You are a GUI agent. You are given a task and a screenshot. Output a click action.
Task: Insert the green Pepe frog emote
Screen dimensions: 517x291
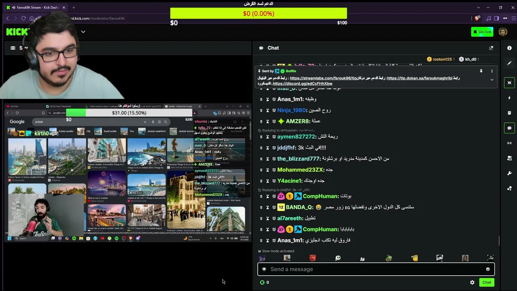pos(389,258)
